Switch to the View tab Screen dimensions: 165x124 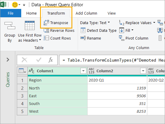click(x=111, y=13)
